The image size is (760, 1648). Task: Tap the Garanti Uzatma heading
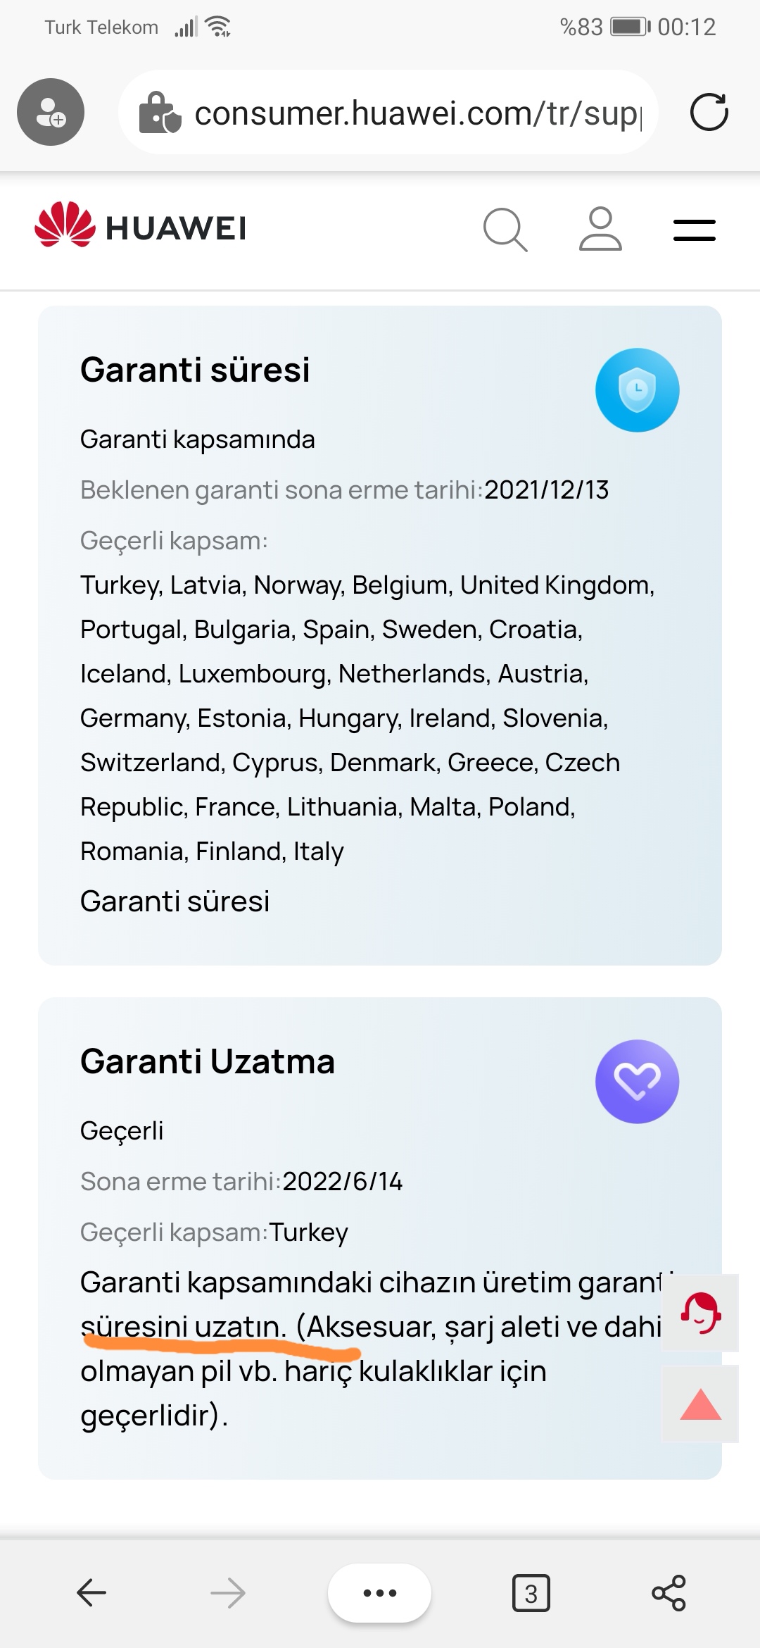[208, 1061]
